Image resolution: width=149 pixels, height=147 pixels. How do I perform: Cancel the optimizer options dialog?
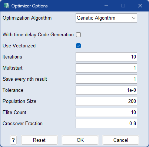(121, 140)
